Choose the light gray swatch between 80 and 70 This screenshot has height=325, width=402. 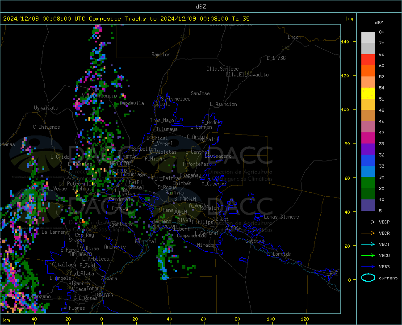click(x=368, y=38)
